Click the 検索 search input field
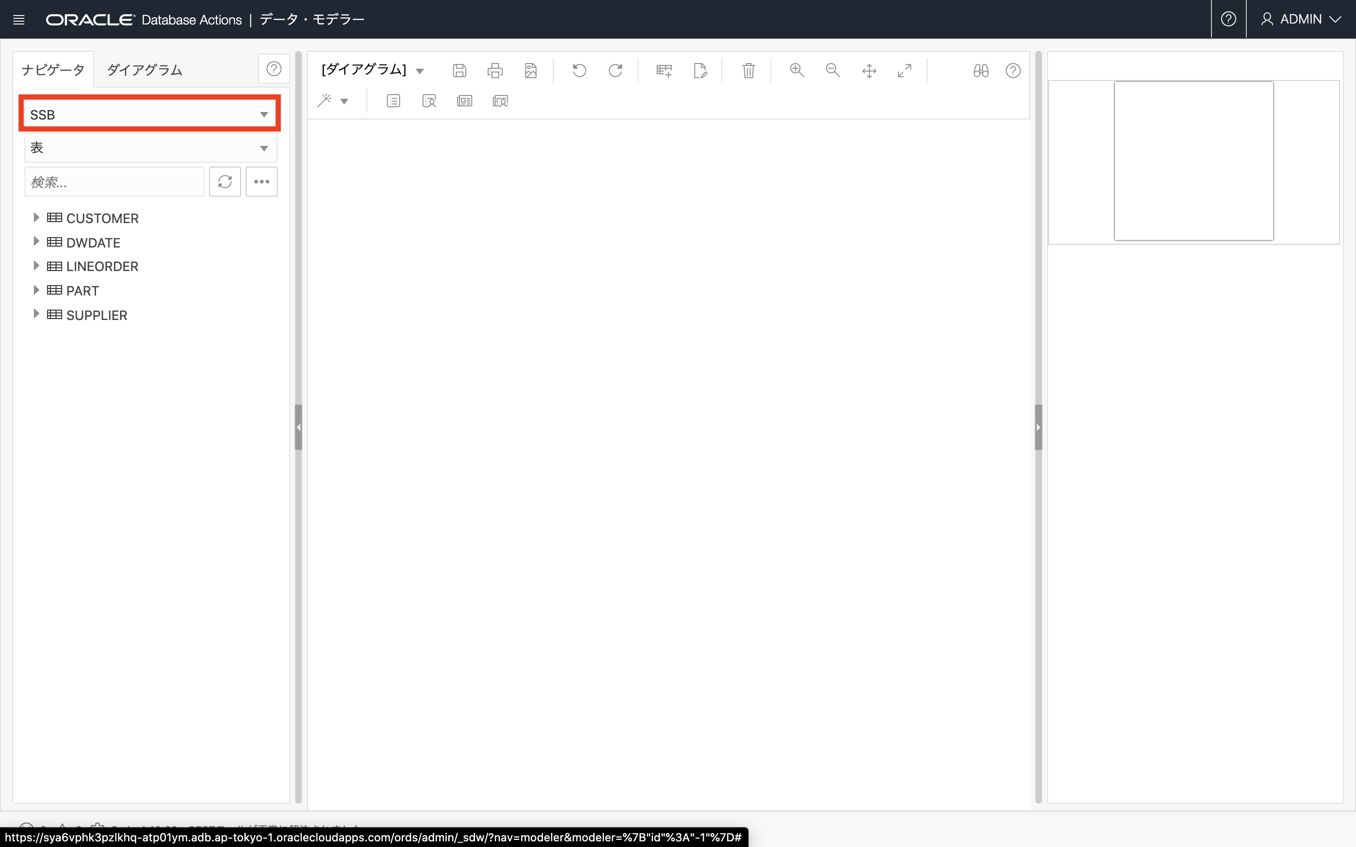Viewport: 1356px width, 847px height. (114, 182)
